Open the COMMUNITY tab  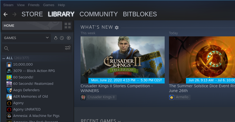click(99, 14)
